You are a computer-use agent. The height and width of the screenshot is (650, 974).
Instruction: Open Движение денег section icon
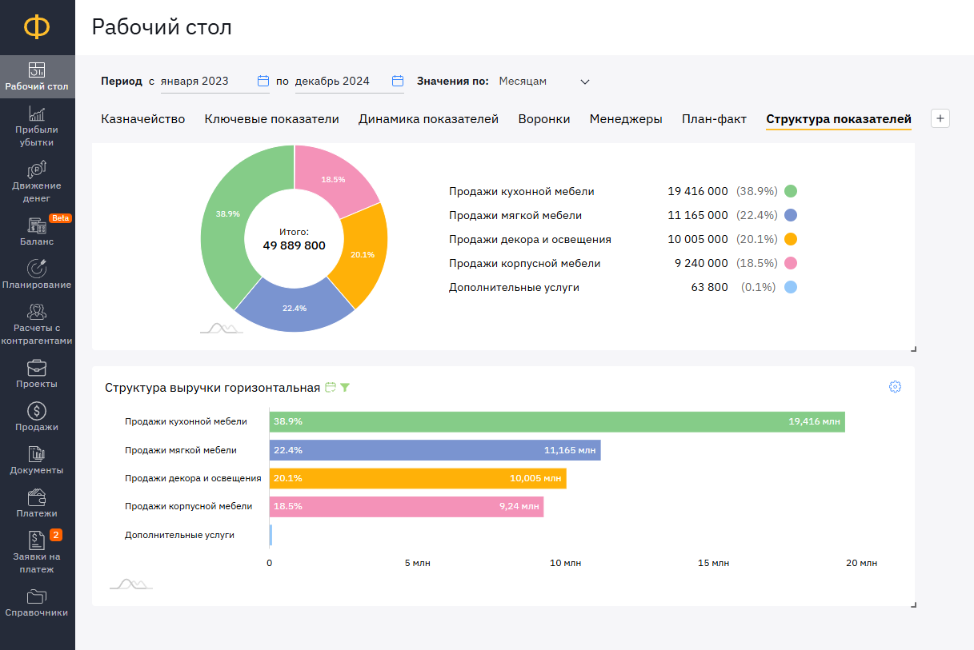tap(37, 169)
